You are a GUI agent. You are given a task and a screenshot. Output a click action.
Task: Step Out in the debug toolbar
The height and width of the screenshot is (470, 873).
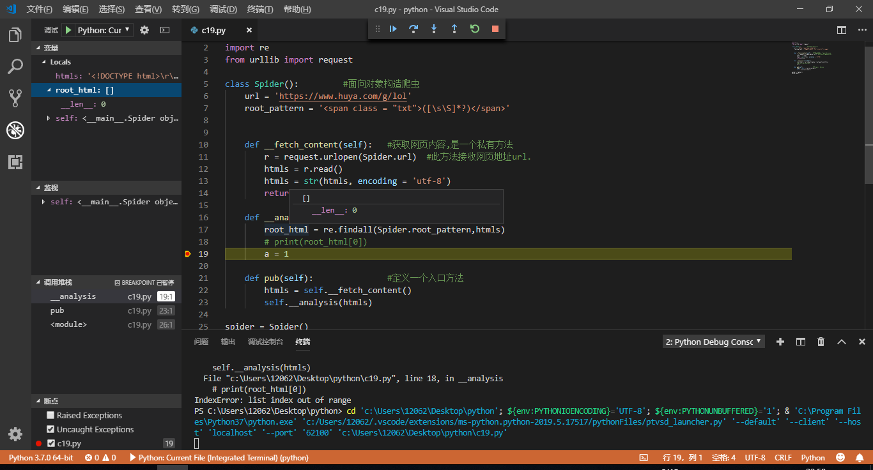tap(454, 29)
